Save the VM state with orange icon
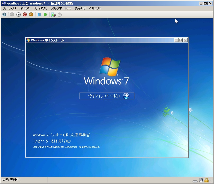Screen dimensions: 214x184 click(31, 15)
